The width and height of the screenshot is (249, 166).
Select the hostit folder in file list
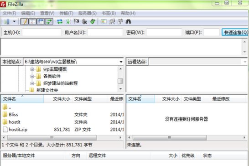point(11,122)
